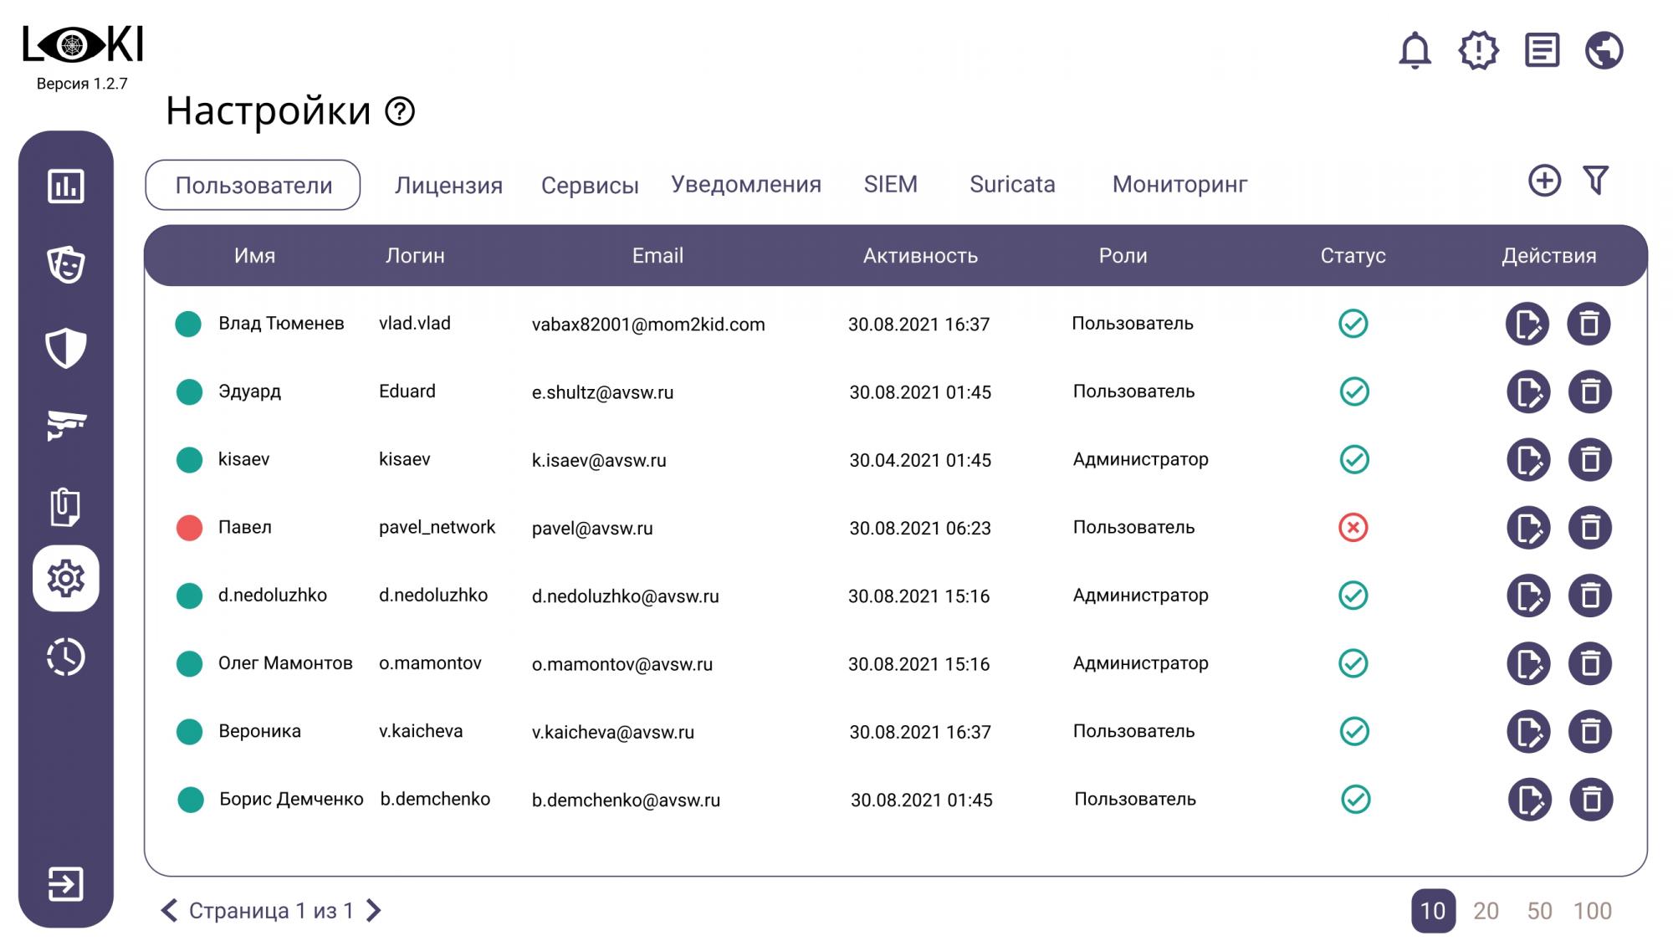Set page size to 50

pyautogui.click(x=1538, y=911)
